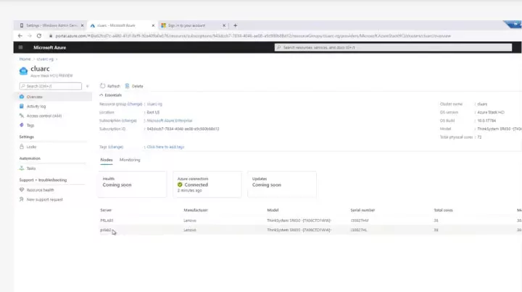Image resolution: width=522 pixels, height=292 pixels.
Task: Click the Health Coming soon card
Action: coord(132,184)
